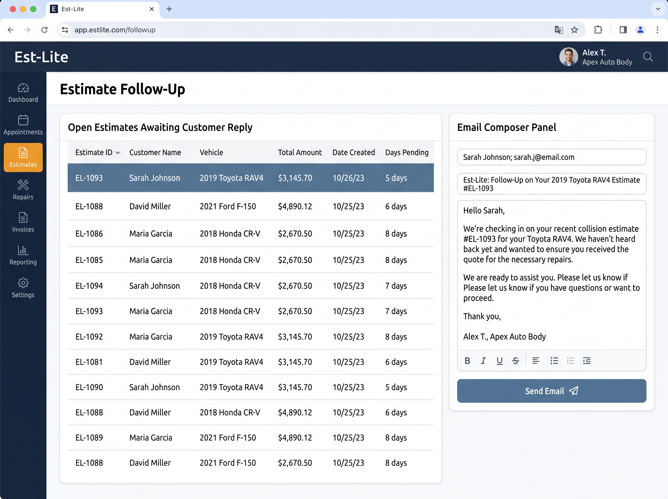Expand the Chrome tab search chevron
This screenshot has width=668, height=499.
(x=658, y=9)
